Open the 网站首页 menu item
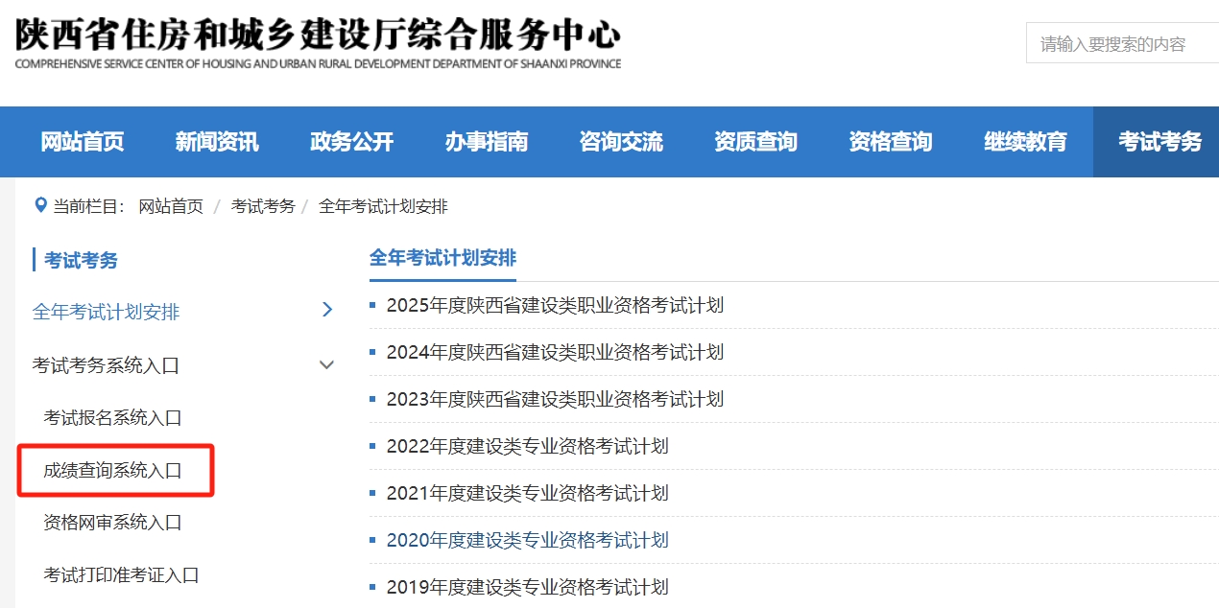 coord(82,141)
